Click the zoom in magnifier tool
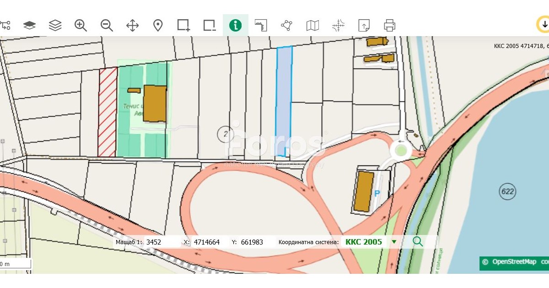 coord(81,25)
